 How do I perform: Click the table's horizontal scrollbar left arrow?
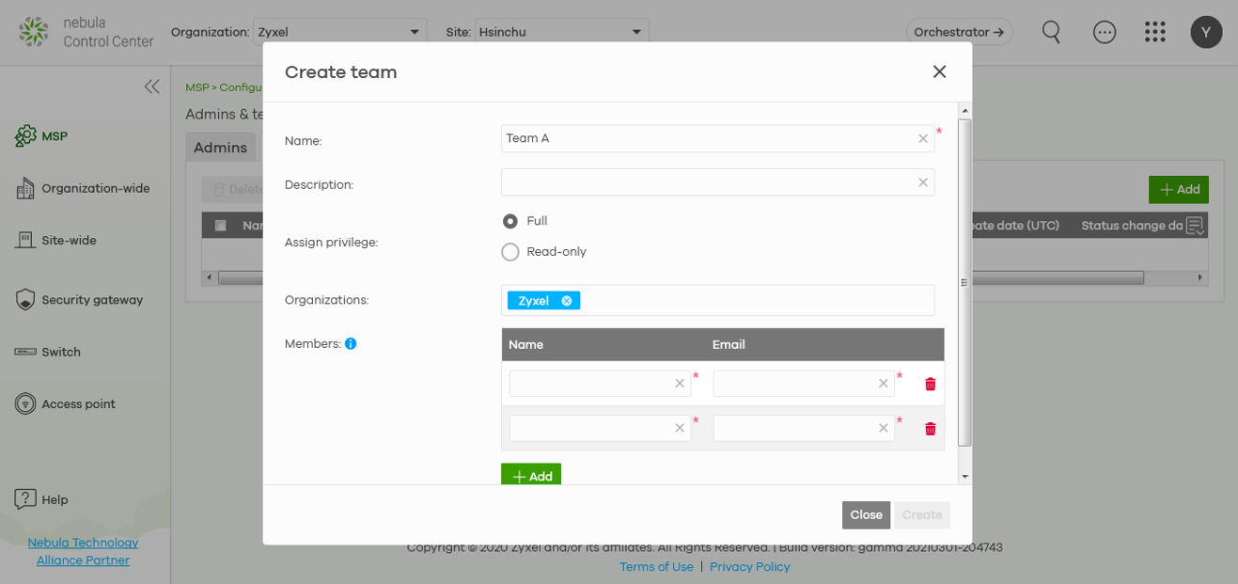click(x=209, y=278)
